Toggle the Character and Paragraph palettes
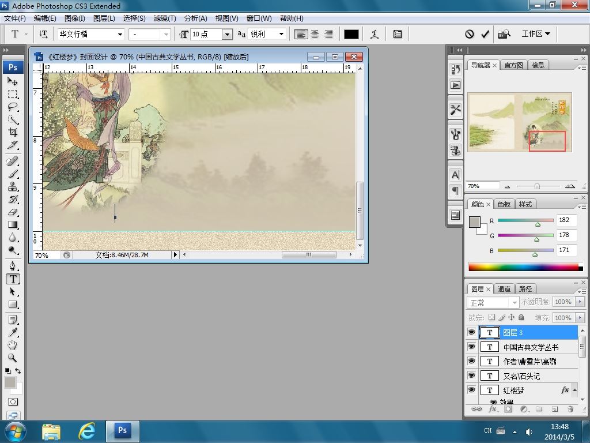The height and width of the screenshot is (443, 590). 398,34
